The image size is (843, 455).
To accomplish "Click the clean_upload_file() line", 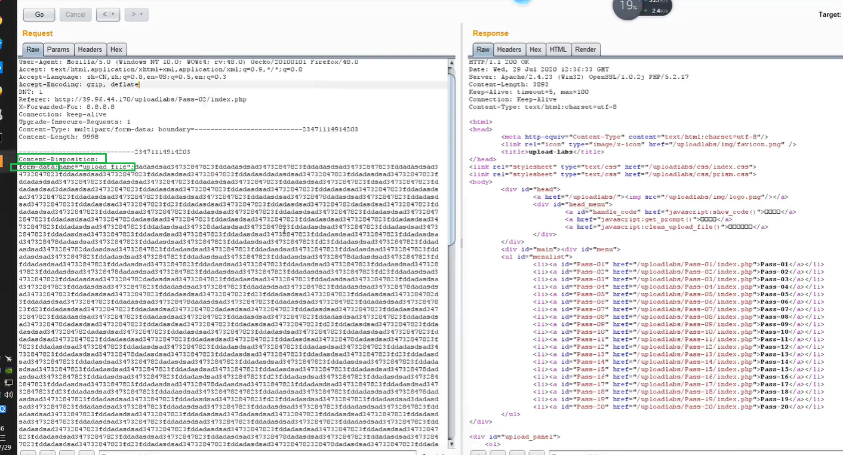I will coord(667,227).
